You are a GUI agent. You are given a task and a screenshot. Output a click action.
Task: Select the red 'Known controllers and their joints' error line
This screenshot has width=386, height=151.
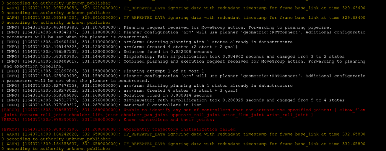[x=108, y=119]
